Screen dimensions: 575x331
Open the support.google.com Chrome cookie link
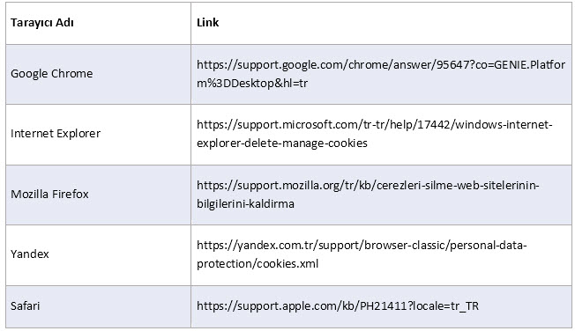pyautogui.click(x=381, y=74)
